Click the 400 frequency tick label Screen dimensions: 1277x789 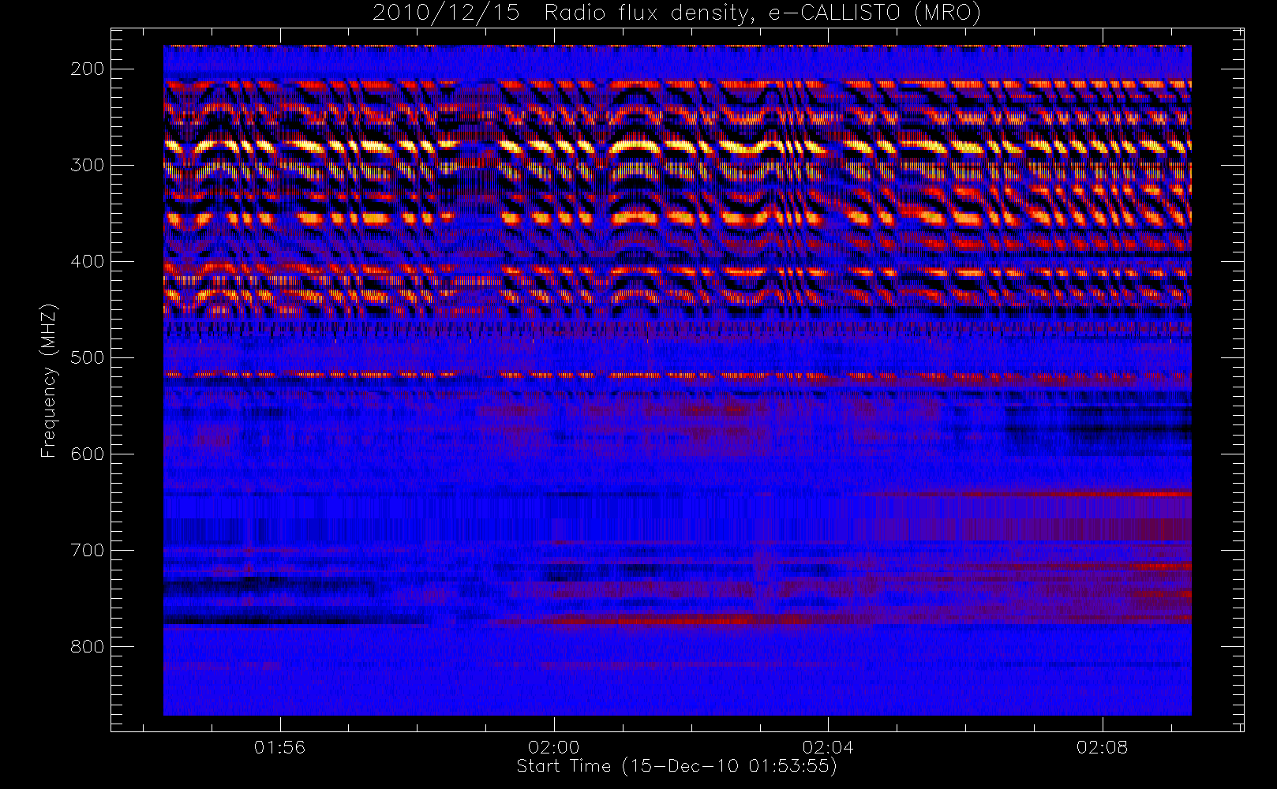[87, 261]
